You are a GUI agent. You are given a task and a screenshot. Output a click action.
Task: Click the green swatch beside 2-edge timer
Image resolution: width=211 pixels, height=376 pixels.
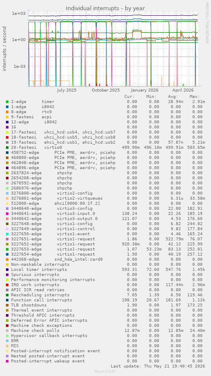click(x=7, y=102)
